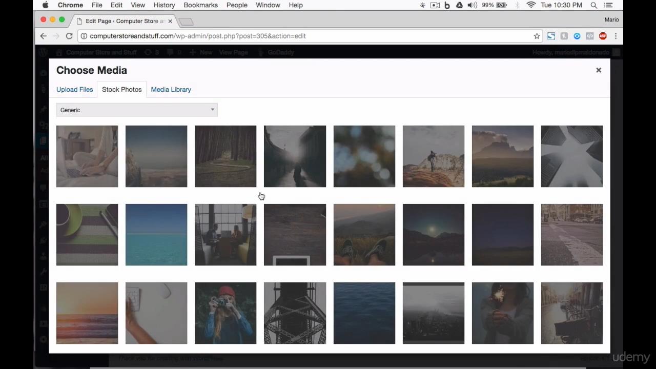Close the Edit Page browser tab
The image size is (656, 369).
(x=170, y=21)
